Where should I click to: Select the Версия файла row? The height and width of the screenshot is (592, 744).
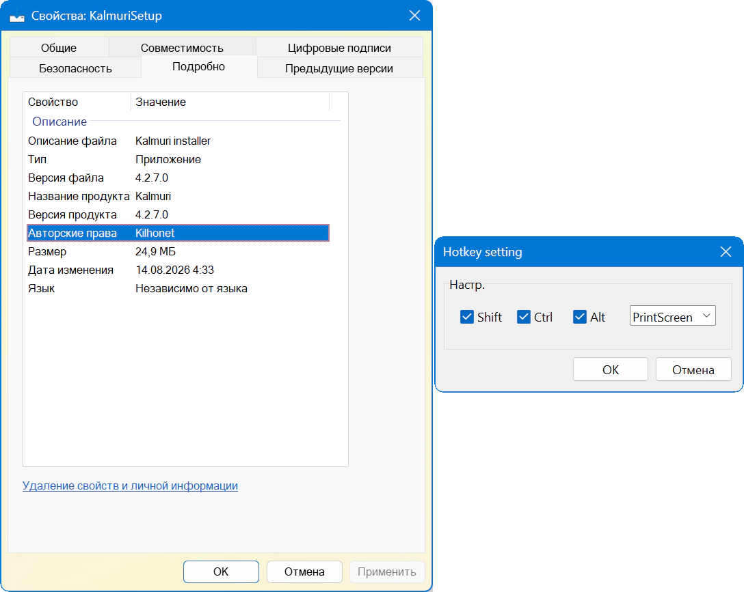(178, 178)
